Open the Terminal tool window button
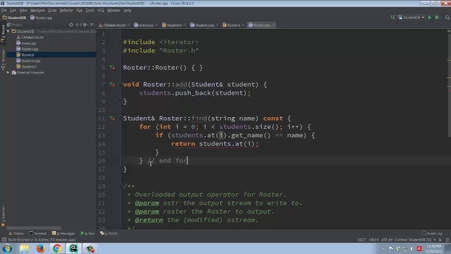Viewport: 451px width, 254px height. [x=37, y=233]
